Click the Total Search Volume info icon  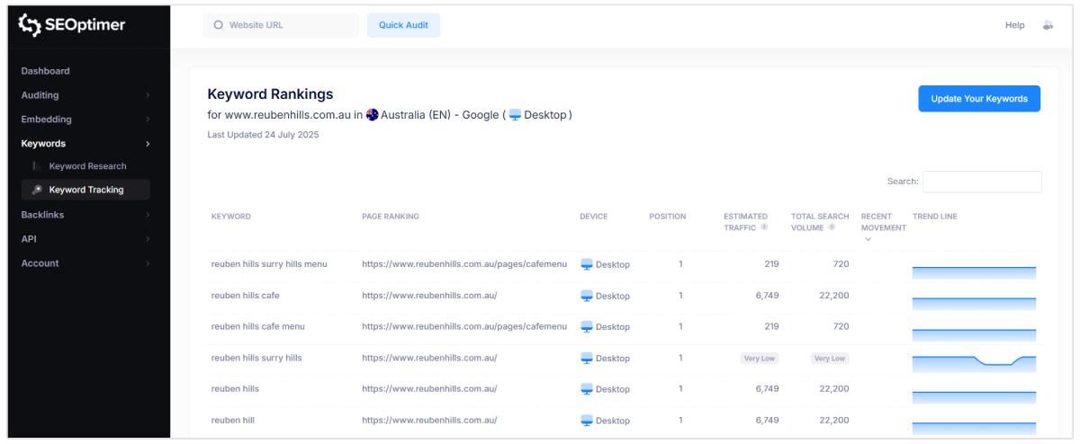[x=832, y=227]
